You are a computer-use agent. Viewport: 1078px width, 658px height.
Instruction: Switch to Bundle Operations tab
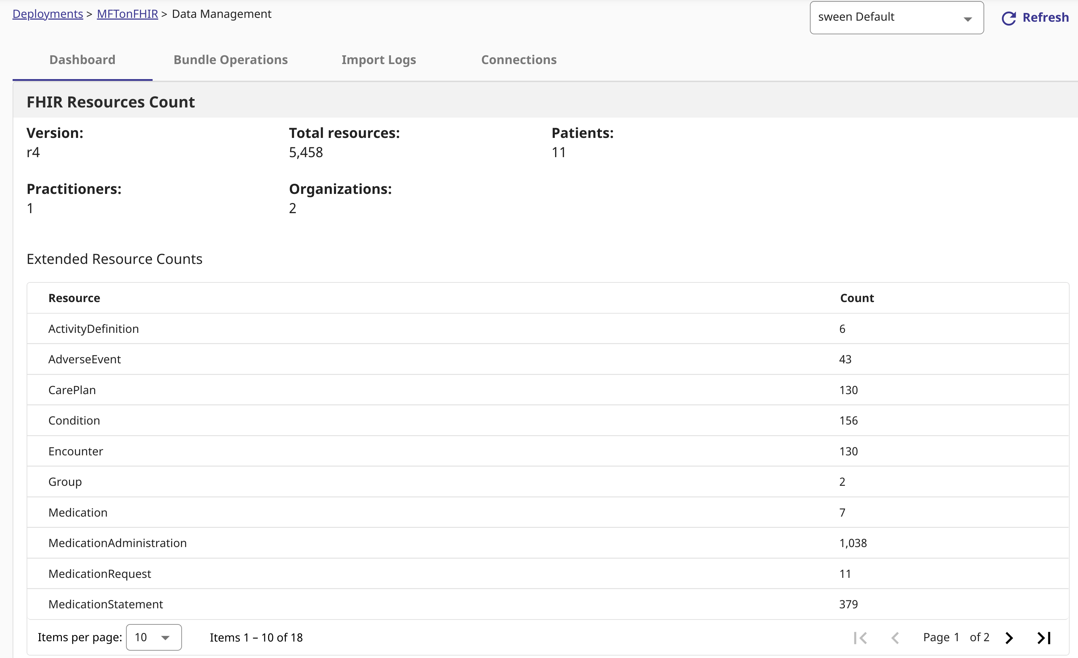231,59
